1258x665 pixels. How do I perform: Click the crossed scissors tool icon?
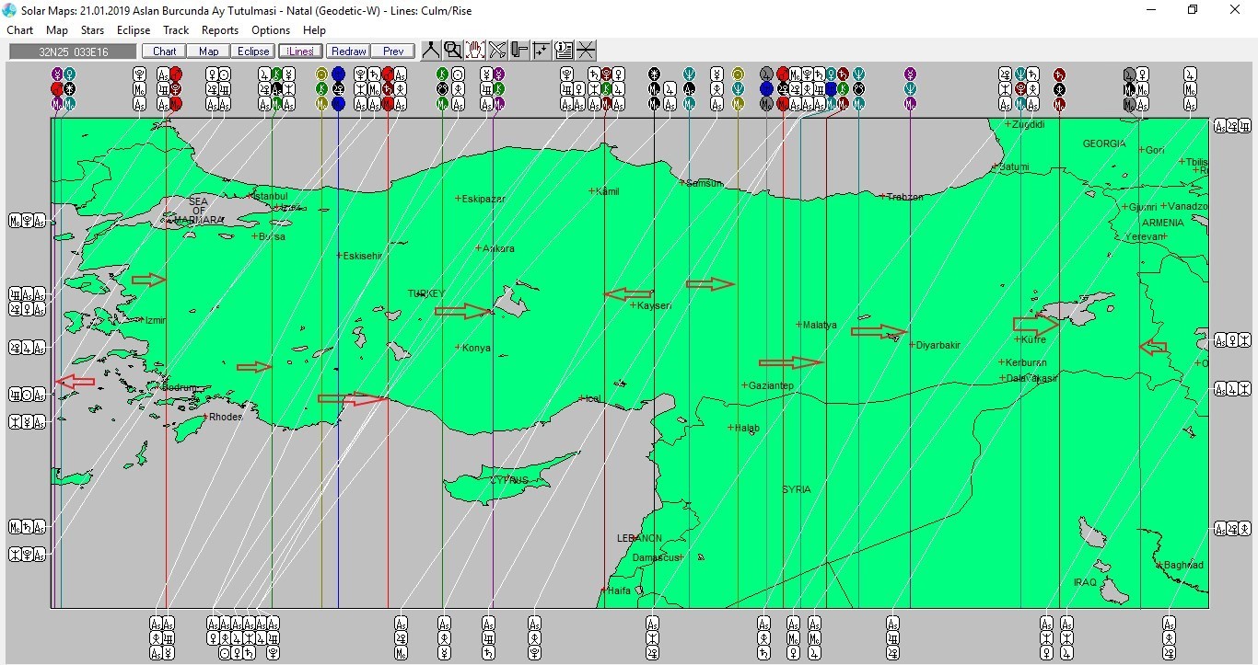click(497, 51)
